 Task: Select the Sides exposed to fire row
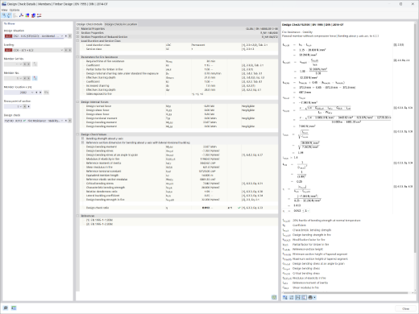coord(179,94)
